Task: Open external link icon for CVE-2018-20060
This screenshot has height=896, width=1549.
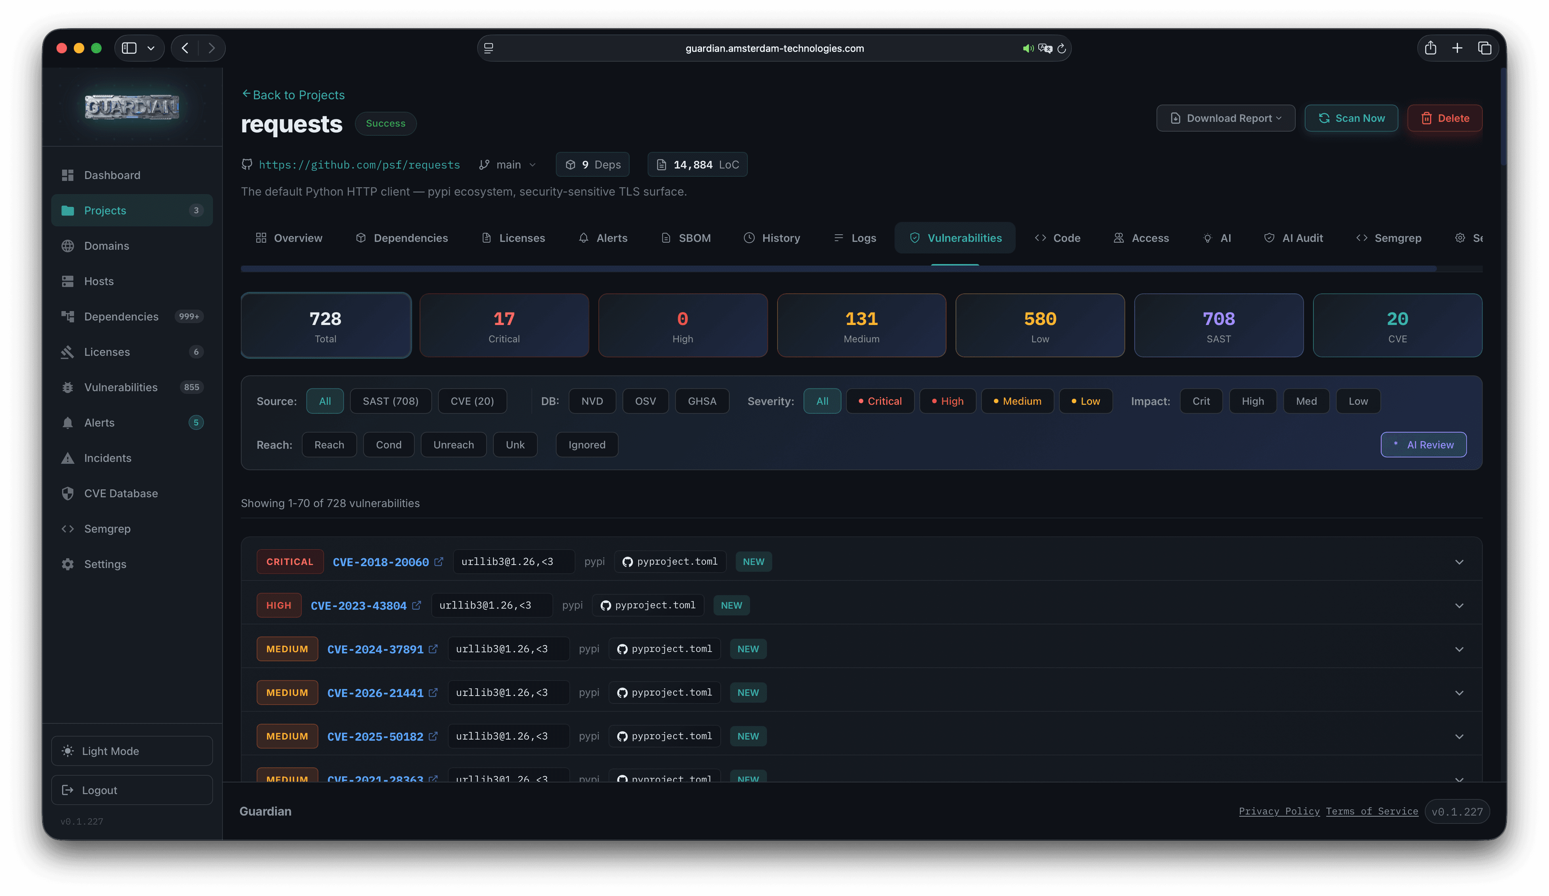Action: pos(438,562)
